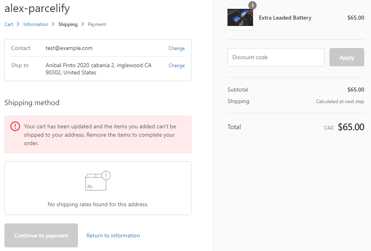
Task: Focus the Discount code field
Action: pos(276,57)
